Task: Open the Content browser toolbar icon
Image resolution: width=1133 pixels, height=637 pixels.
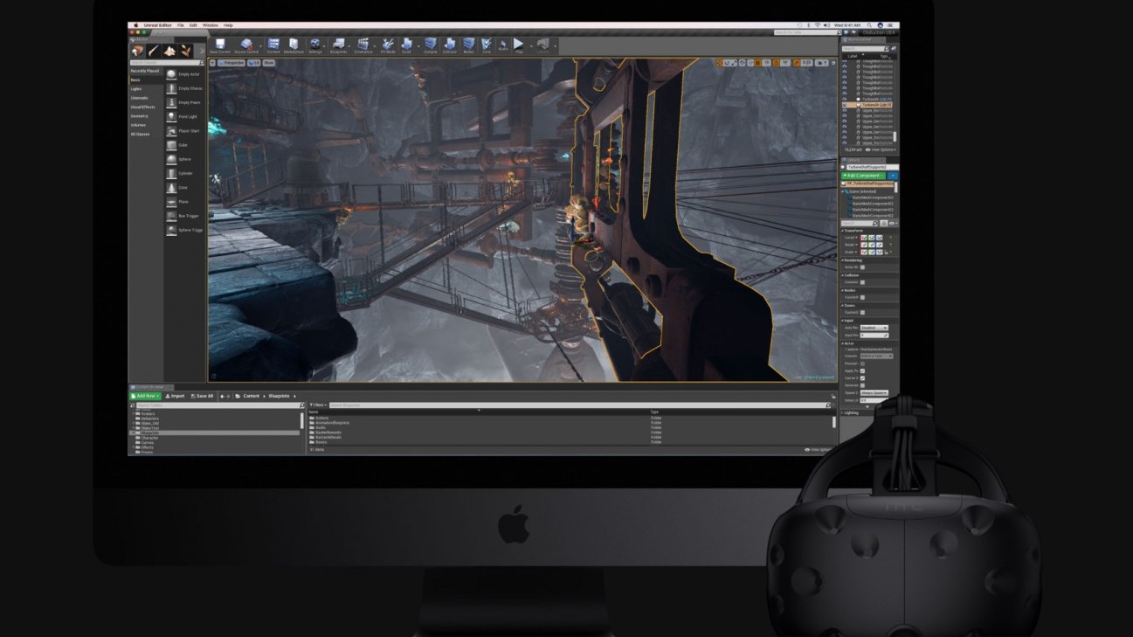Action: [273, 46]
